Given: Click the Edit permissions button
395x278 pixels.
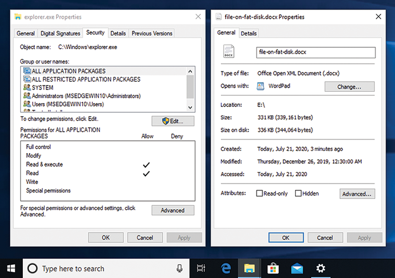Looking at the screenshot, I should [173, 121].
